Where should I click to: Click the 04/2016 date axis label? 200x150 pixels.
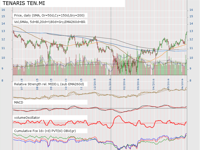point(153,84)
